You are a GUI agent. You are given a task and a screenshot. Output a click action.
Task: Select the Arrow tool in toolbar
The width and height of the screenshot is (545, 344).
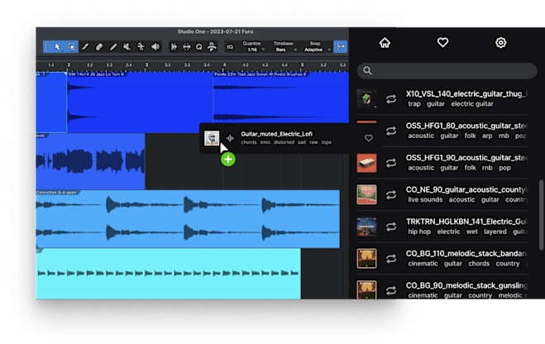pos(57,47)
